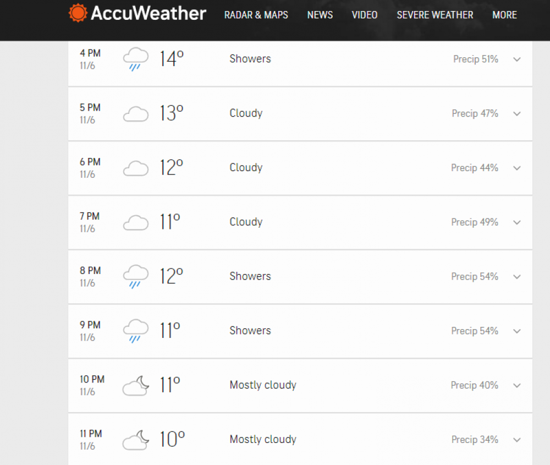
Task: Expand the 5 PM Precip 47% row chevron
Action: coord(516,114)
